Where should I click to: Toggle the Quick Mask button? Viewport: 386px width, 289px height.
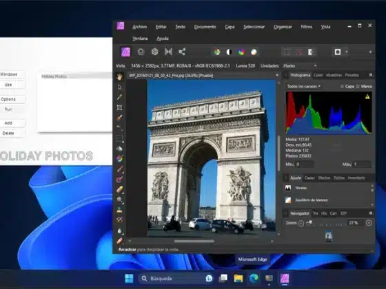click(x=338, y=52)
